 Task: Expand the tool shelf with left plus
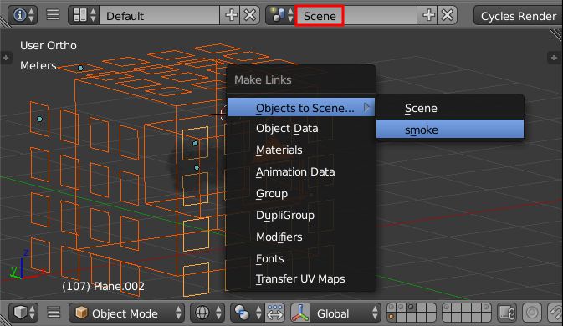point(6,58)
